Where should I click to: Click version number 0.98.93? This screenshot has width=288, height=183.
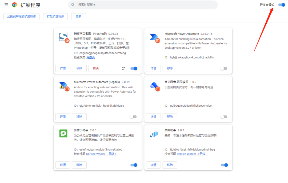[113, 34]
